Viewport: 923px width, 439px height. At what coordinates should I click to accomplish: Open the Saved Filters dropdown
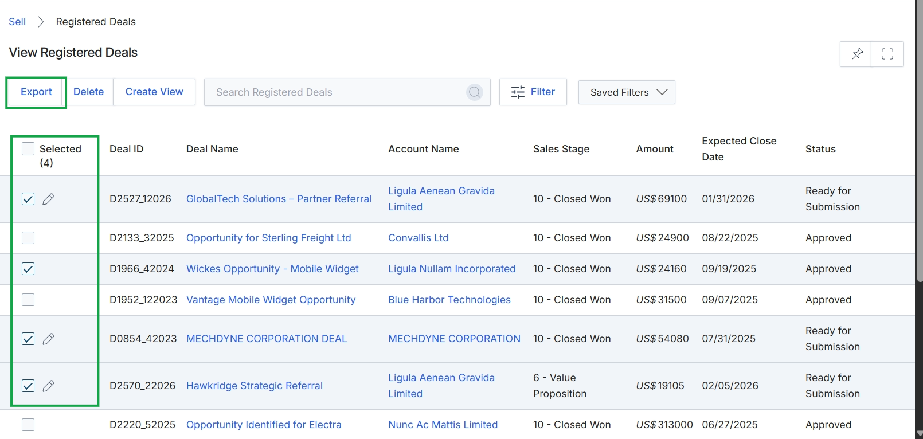click(627, 92)
